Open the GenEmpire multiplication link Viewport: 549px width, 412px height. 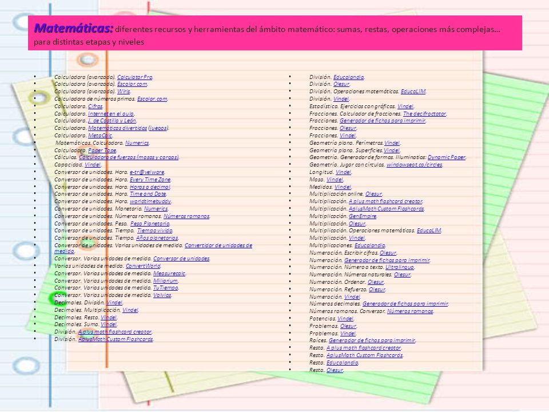click(363, 216)
